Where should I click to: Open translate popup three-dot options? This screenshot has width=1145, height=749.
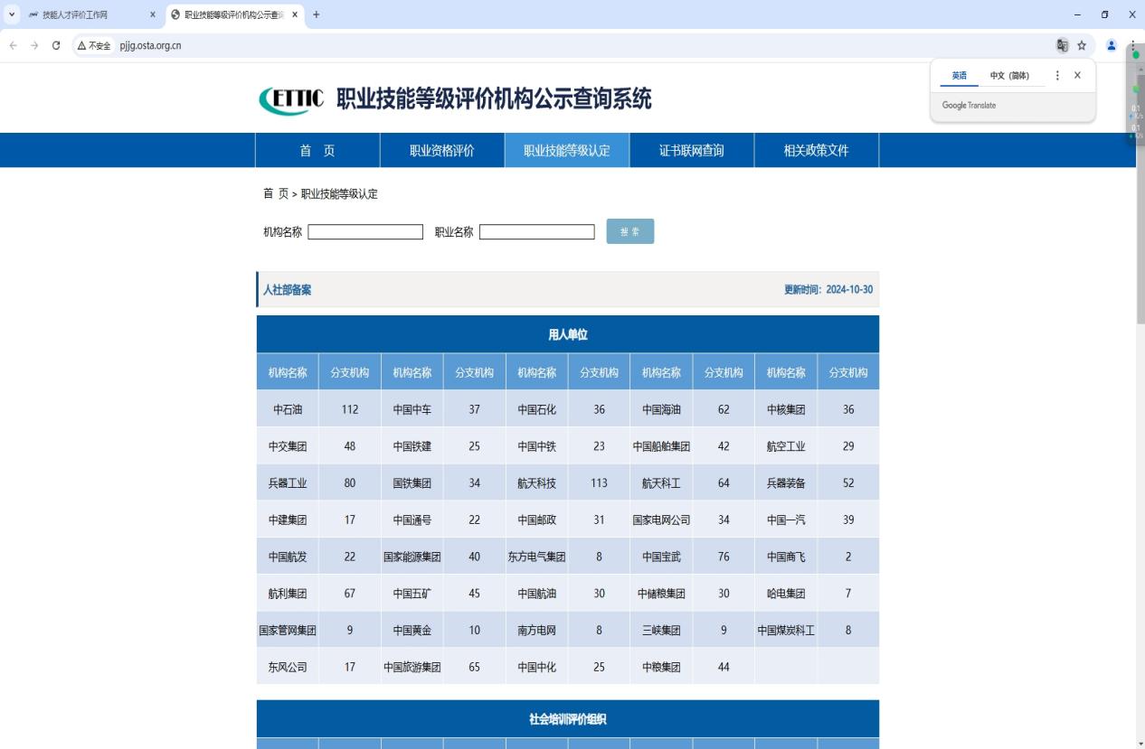coord(1057,76)
